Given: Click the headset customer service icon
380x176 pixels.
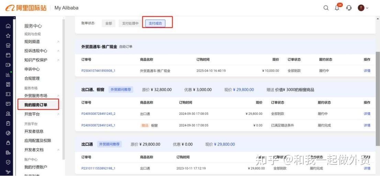Looking at the screenshot, I should pos(349,8).
